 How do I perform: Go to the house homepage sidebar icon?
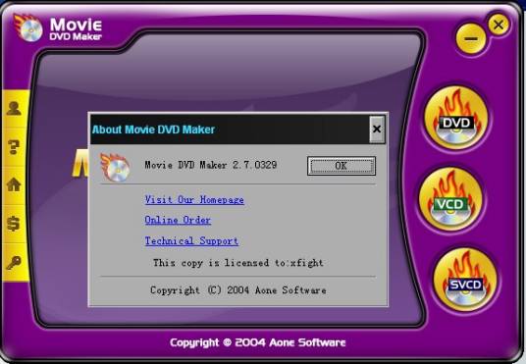coord(14,184)
